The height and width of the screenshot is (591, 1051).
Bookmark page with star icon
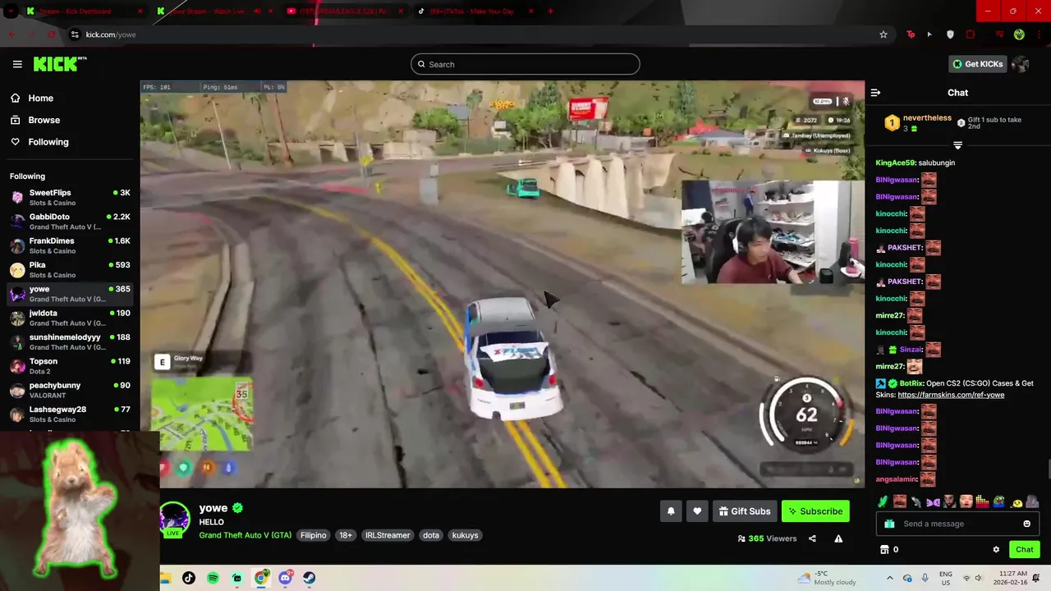point(883,34)
